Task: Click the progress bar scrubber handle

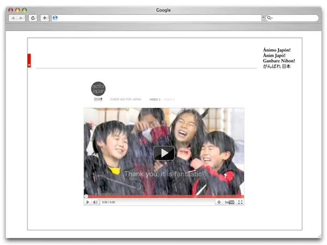Action: pyautogui.click(x=86, y=197)
